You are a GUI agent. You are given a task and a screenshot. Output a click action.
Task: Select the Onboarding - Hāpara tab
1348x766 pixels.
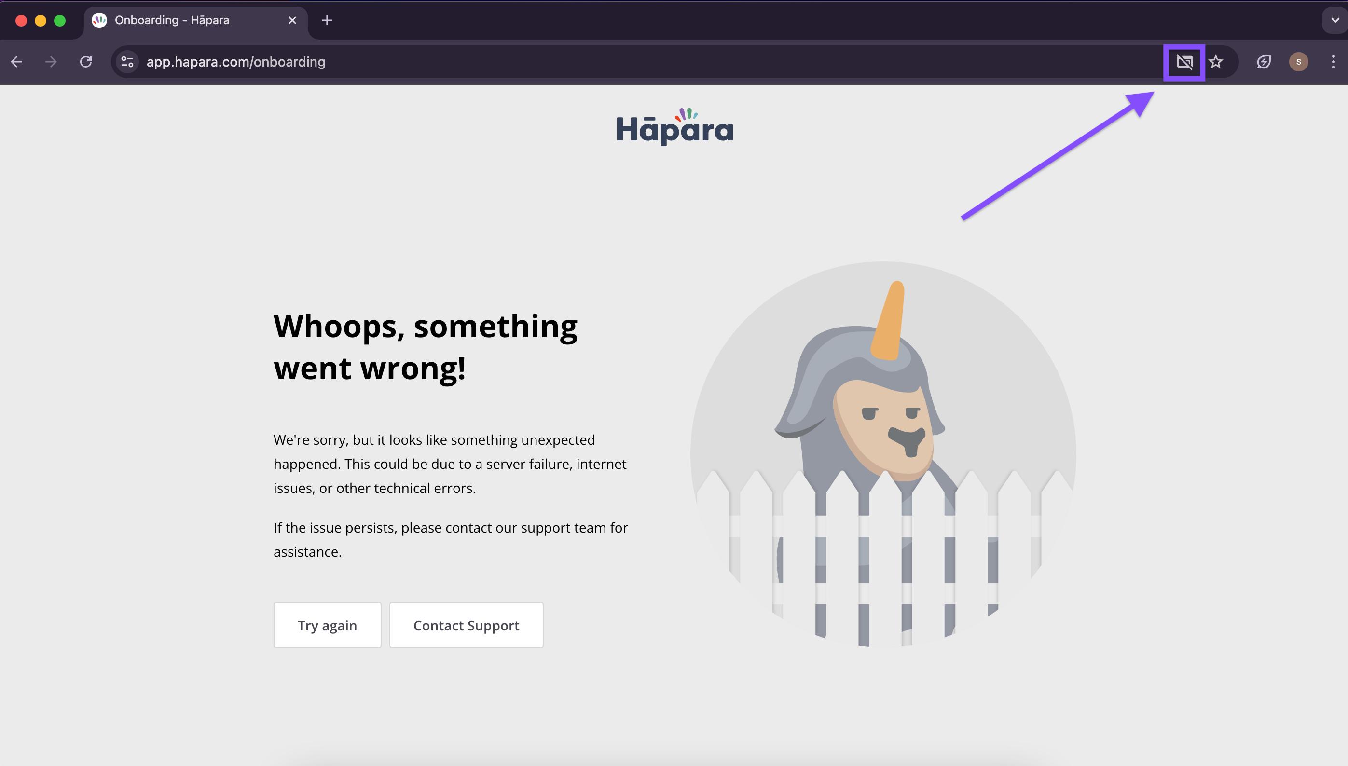[196, 21]
